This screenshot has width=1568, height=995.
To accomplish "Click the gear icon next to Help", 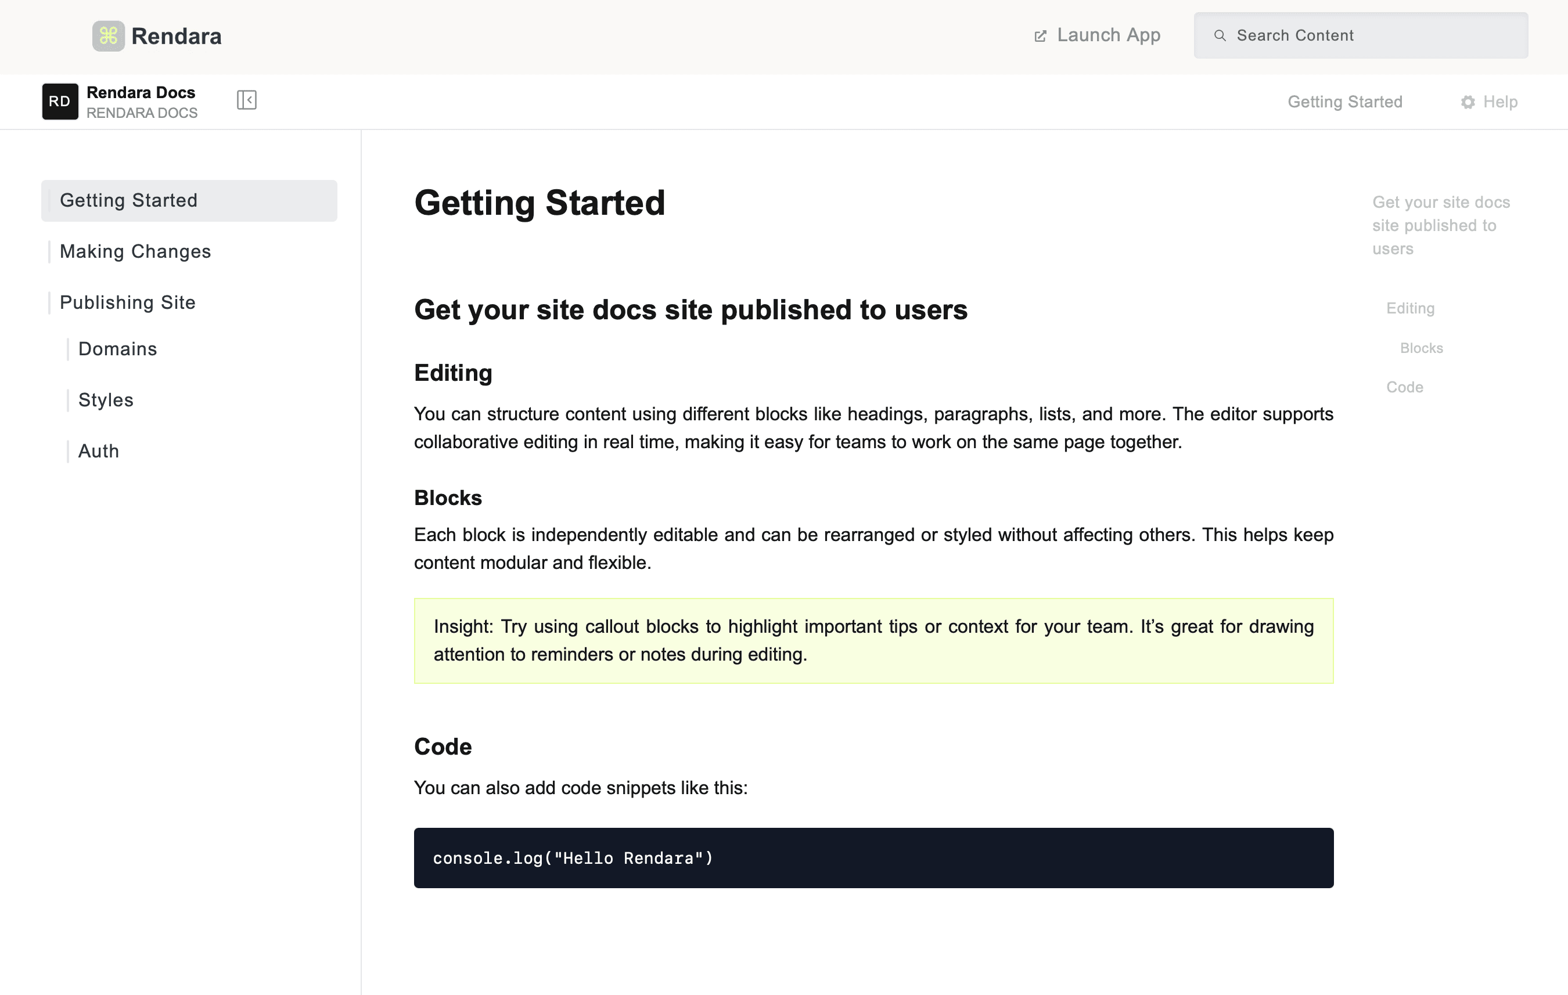I will coord(1467,102).
